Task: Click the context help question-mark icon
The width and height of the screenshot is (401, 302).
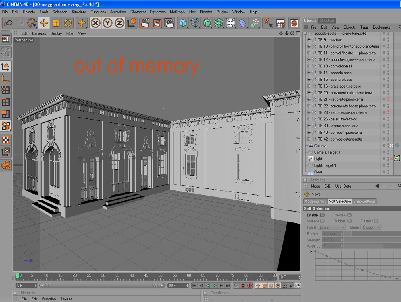Action: coord(268,23)
